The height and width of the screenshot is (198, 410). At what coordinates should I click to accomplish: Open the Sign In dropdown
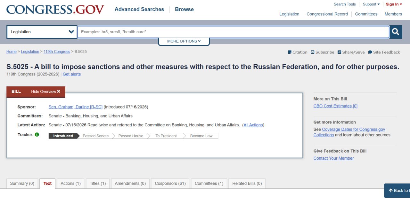pos(394,4)
